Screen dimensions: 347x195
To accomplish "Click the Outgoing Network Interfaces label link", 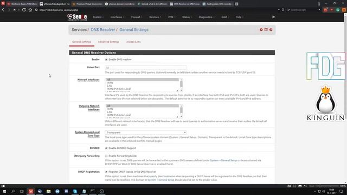I will coord(89,108).
